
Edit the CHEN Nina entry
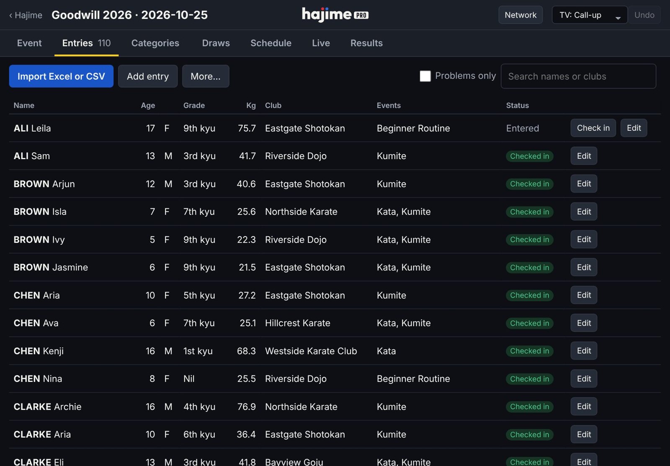coord(584,379)
